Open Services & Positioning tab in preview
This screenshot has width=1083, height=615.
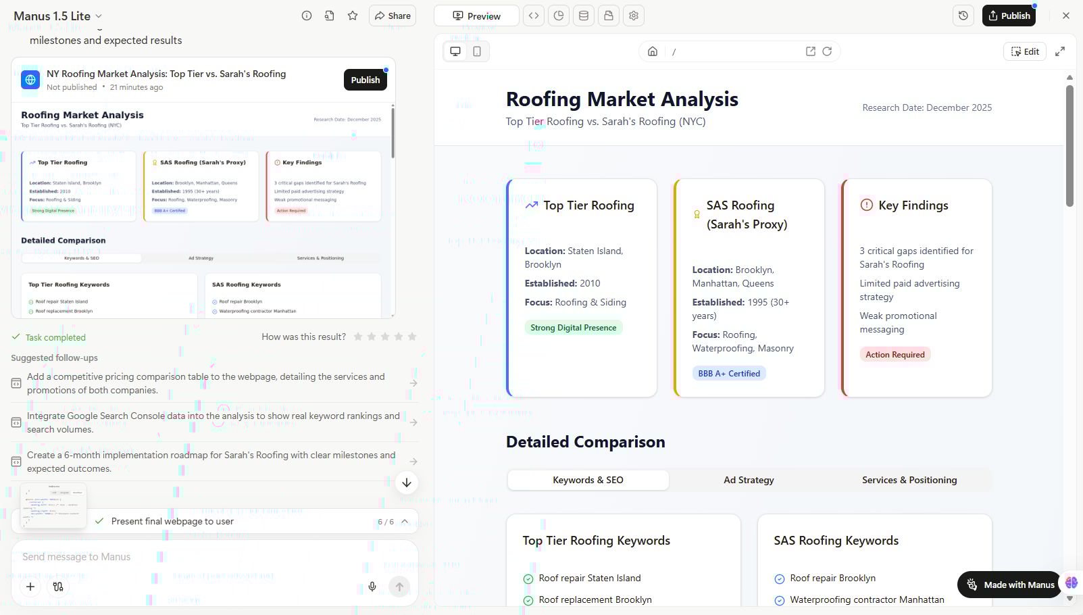909,480
